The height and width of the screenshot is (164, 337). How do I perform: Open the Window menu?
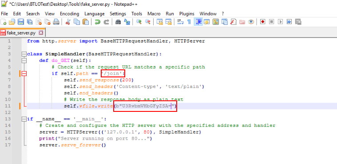(208, 14)
